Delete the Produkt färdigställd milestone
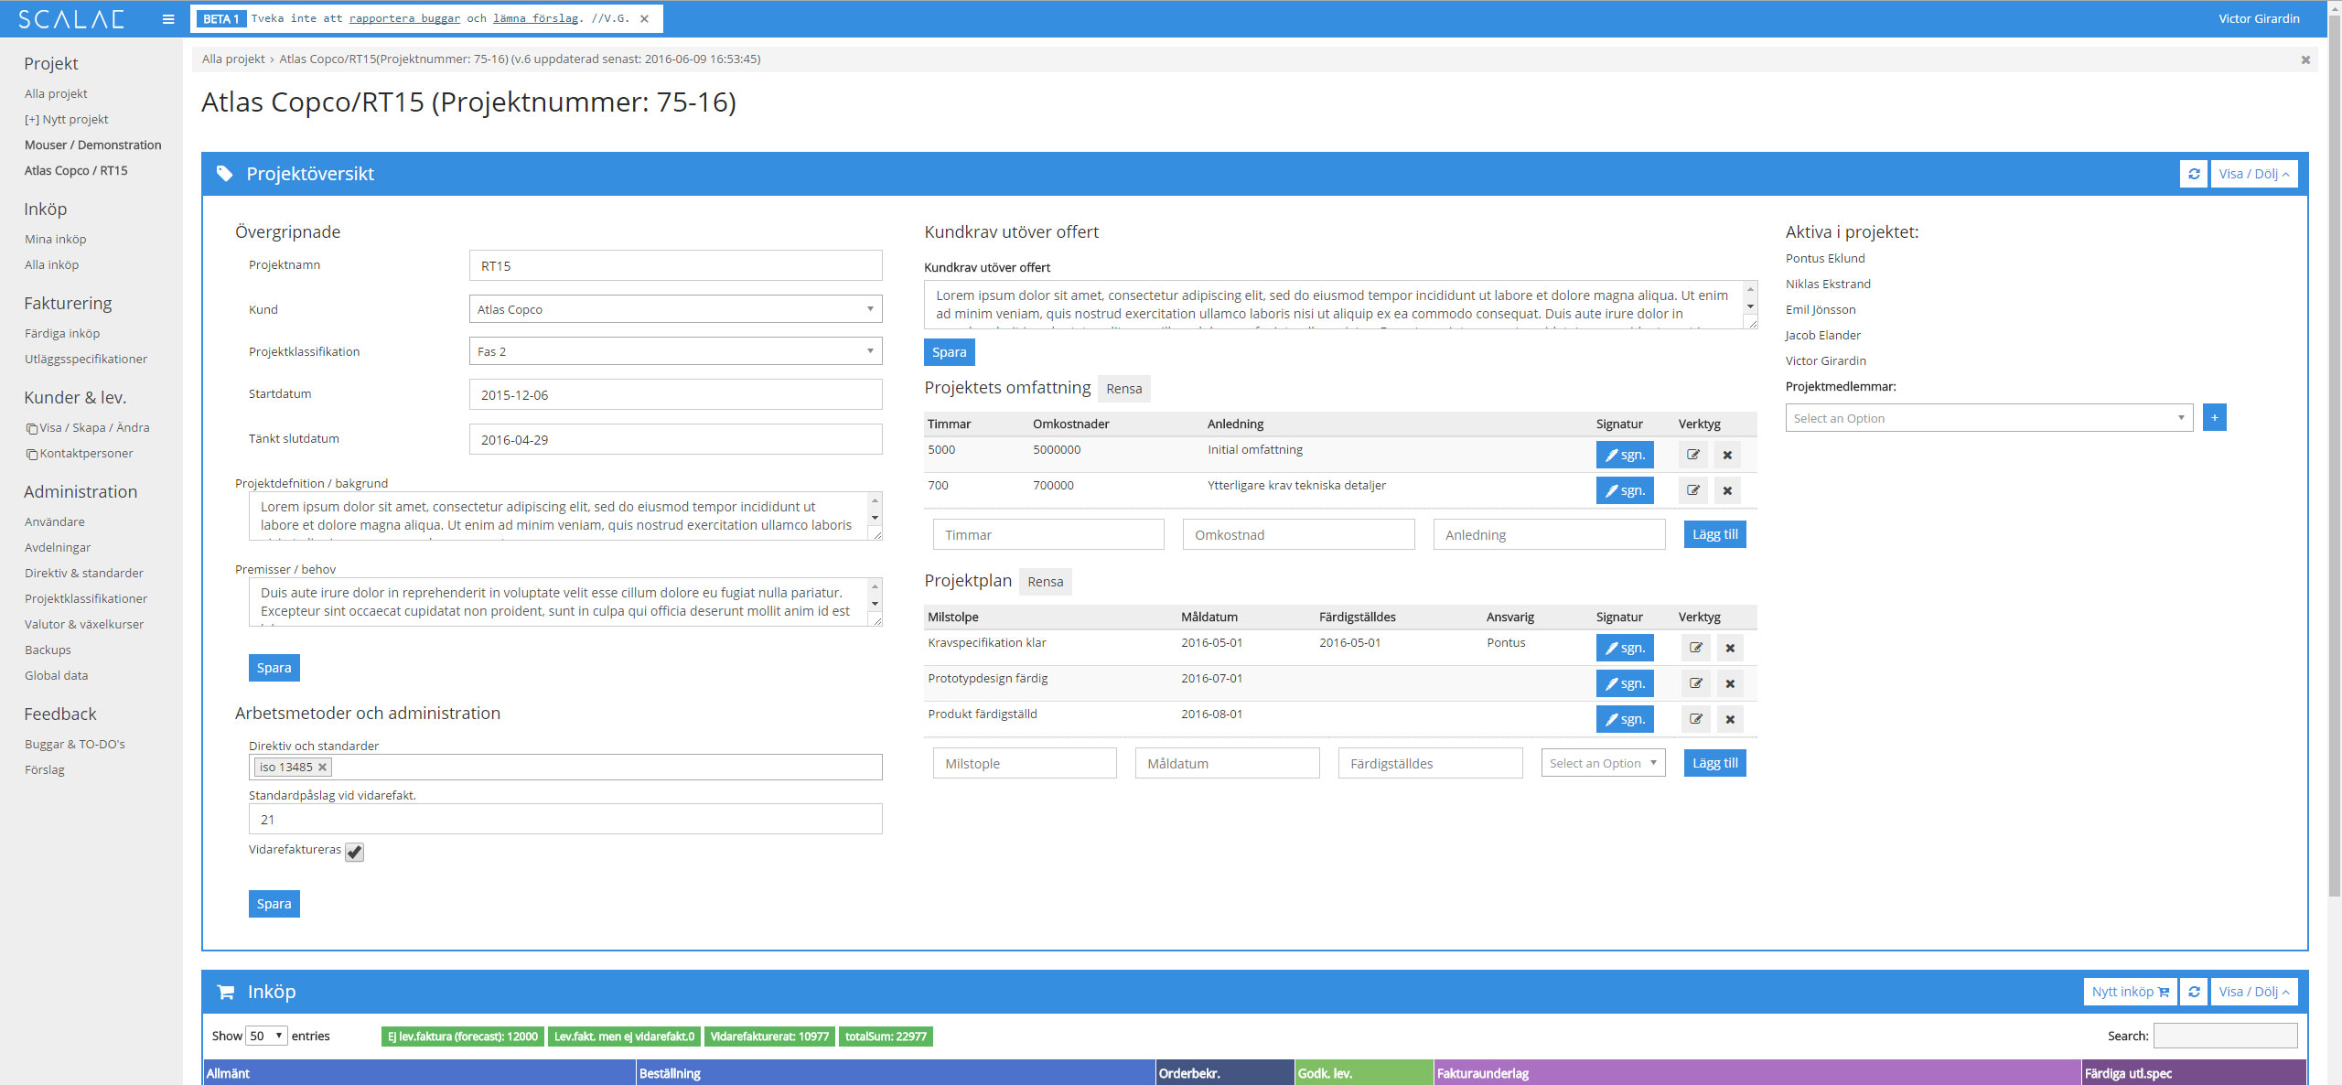Image resolution: width=2342 pixels, height=1085 pixels. coord(1730,719)
